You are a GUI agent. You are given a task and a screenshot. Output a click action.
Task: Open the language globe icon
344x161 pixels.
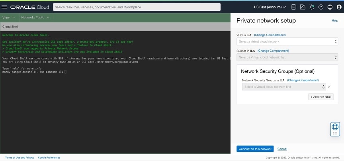coord(330,7)
